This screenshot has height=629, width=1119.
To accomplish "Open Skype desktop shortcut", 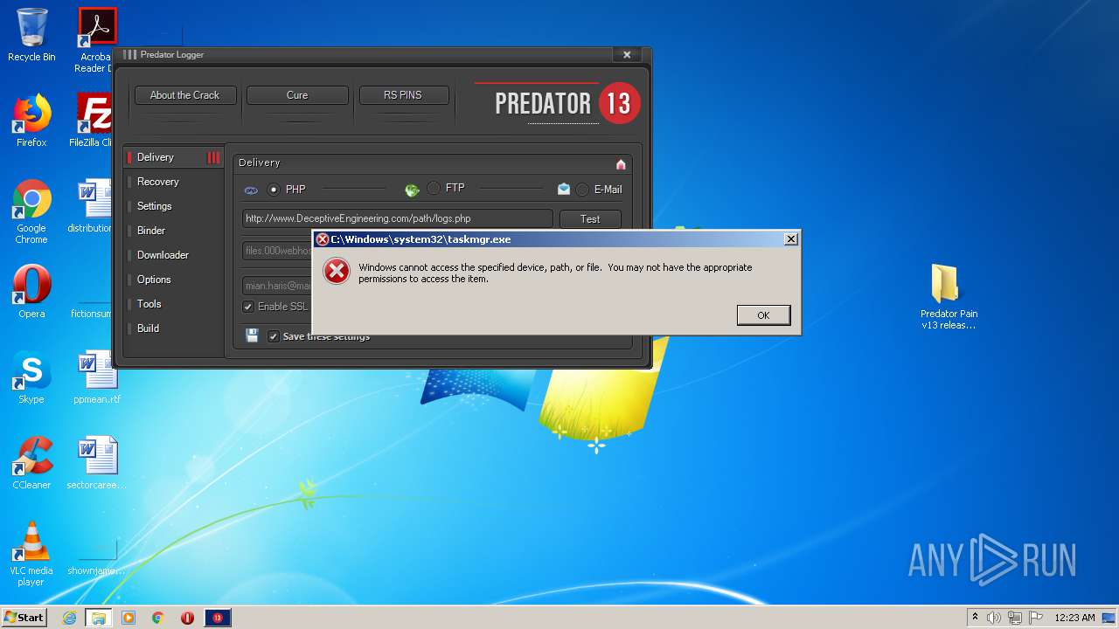I will (x=31, y=377).
